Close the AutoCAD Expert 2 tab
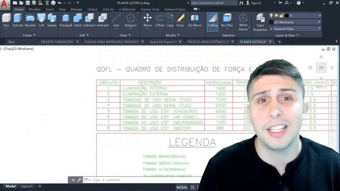This screenshot has height=191, width=340. 180,41
